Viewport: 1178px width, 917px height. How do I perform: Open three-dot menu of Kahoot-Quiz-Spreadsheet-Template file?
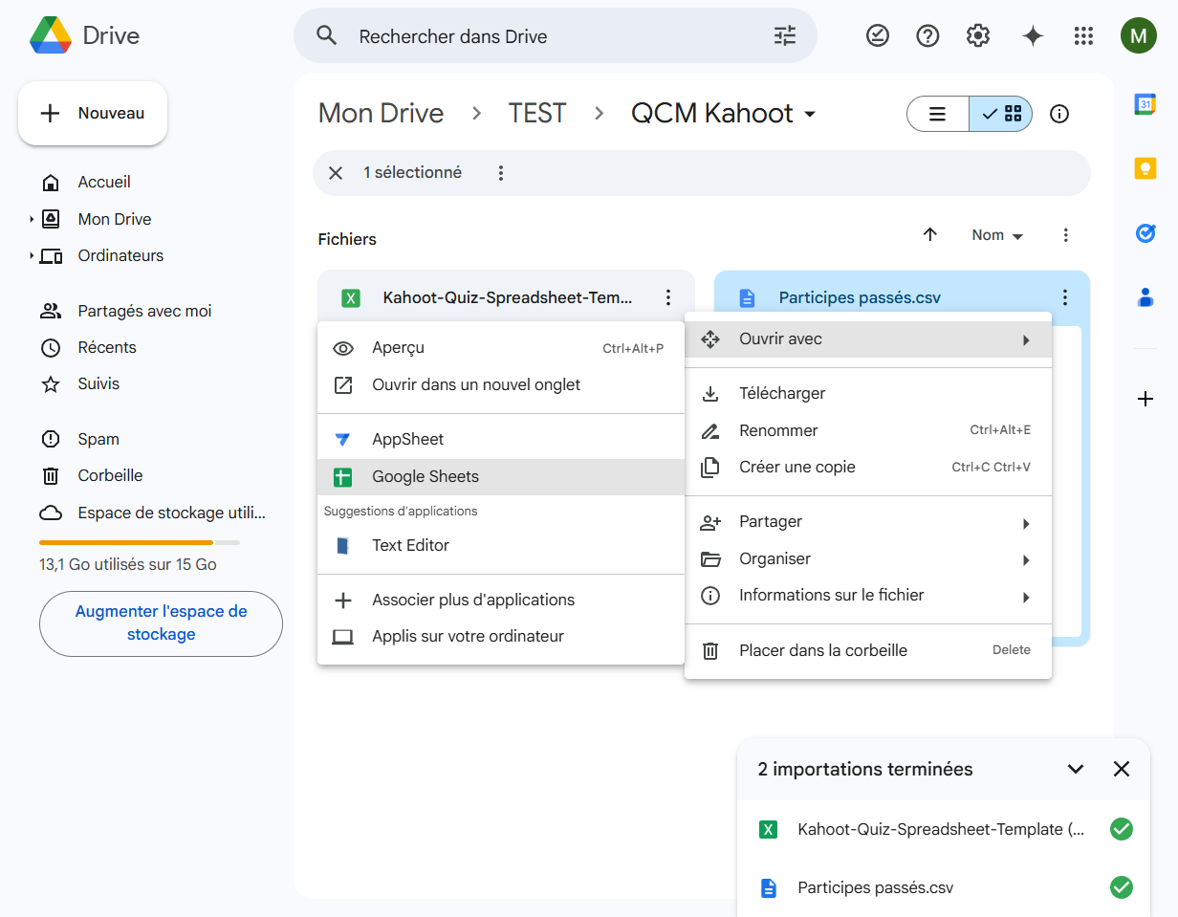click(x=668, y=297)
